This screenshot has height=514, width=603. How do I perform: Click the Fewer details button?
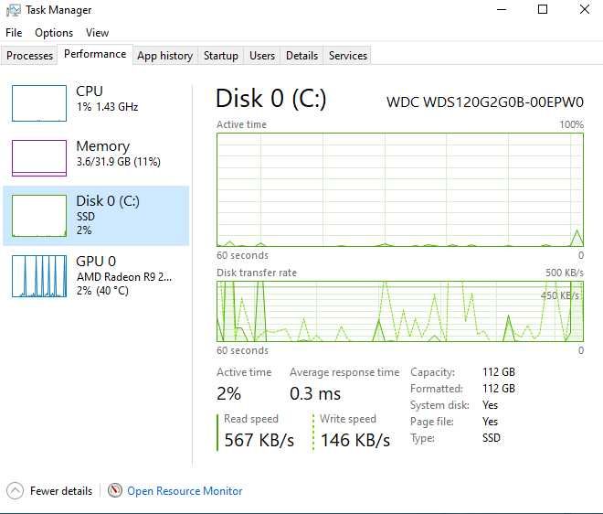pyautogui.click(x=60, y=491)
